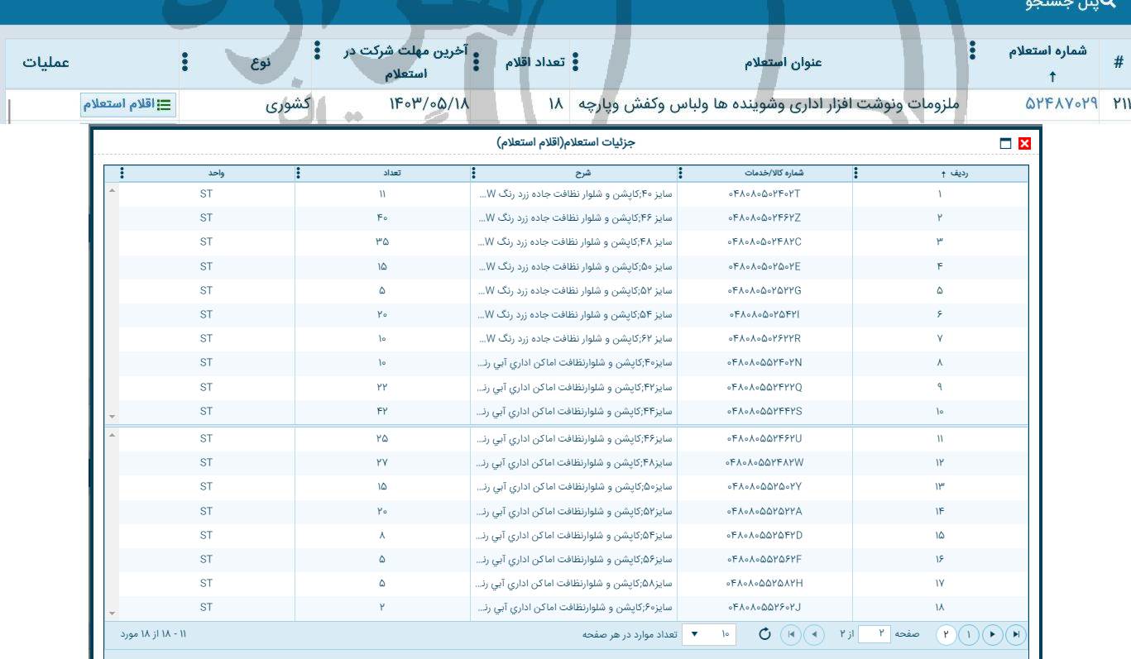1131x659 pixels.
Task: Click quantity ۳۵ in row ۳
Action: pos(382,242)
